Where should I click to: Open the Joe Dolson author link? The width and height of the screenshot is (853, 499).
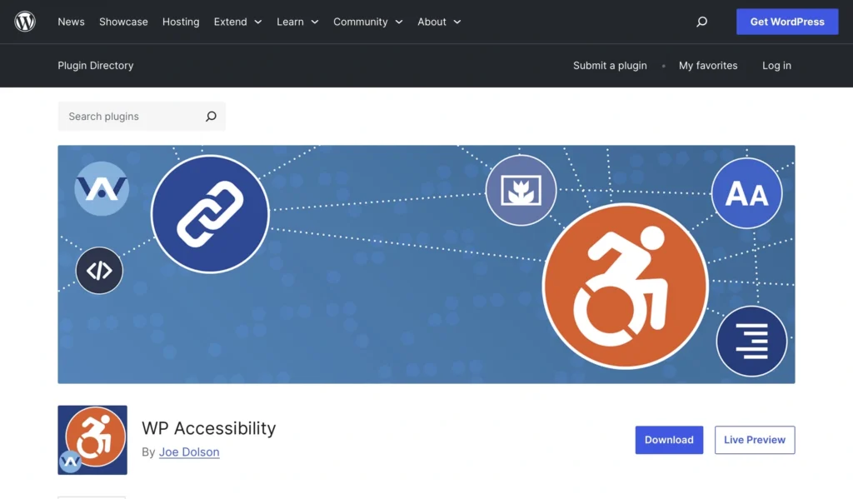coord(189,452)
